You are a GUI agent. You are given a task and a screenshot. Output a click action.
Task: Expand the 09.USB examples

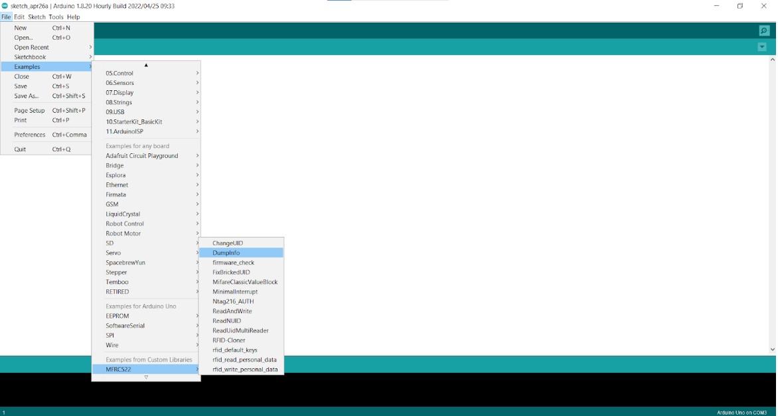pos(146,112)
